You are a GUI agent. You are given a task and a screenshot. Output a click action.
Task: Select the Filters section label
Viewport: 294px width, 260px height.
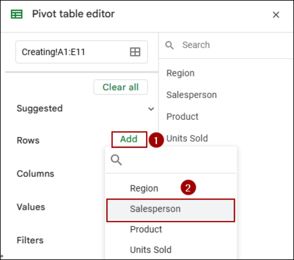tap(30, 240)
